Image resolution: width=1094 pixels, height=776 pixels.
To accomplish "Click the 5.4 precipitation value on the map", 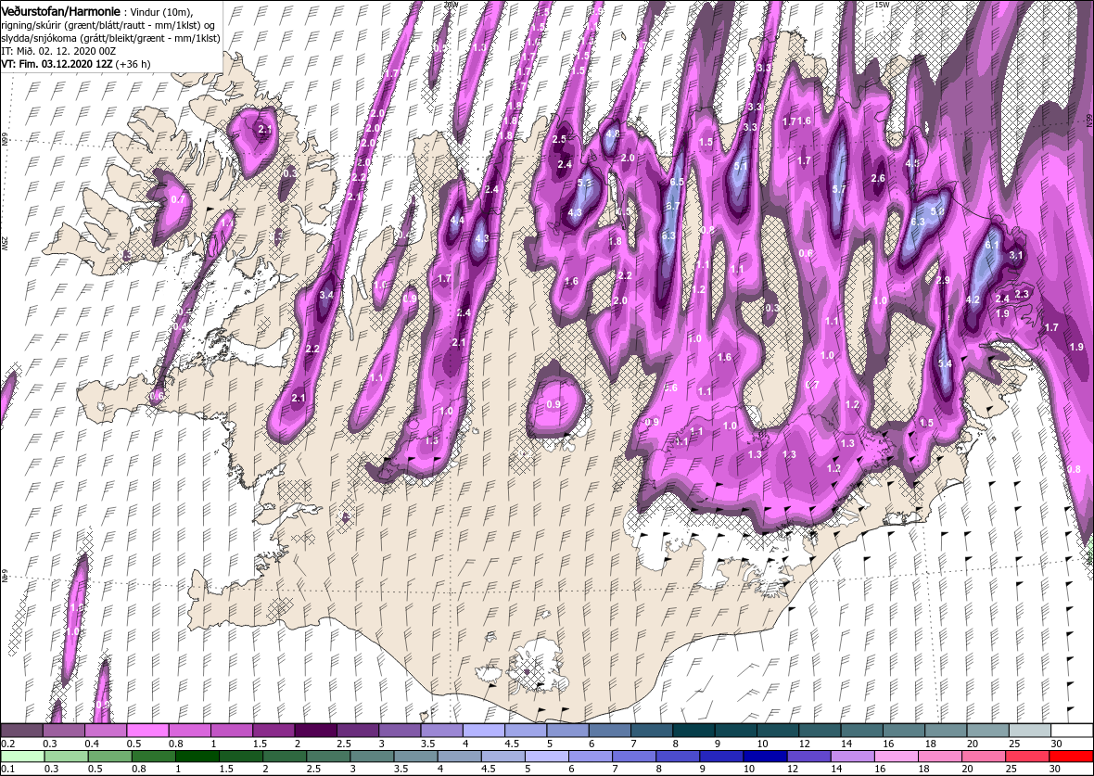I will pos(945,363).
